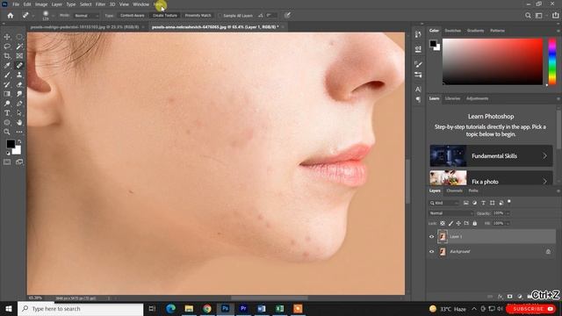562x316 pixels.
Task: Add layer mask icon in Layers panel
Action: (509, 297)
